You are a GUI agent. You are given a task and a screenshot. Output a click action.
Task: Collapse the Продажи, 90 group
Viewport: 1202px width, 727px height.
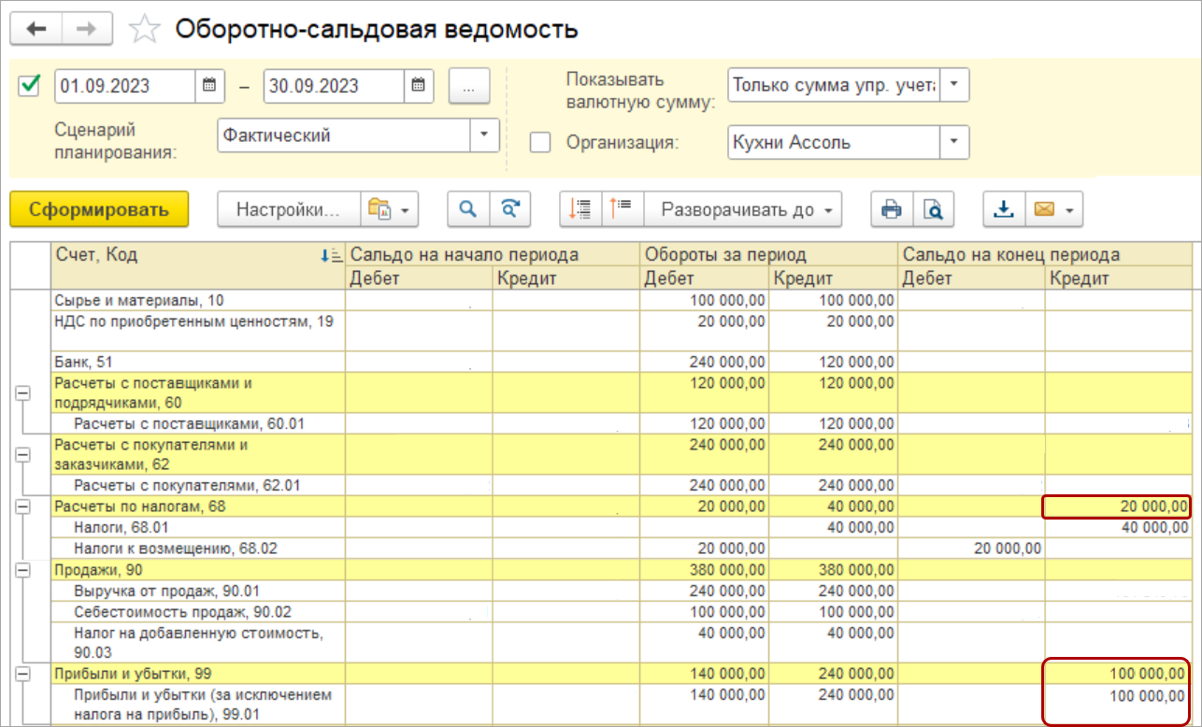23,568
